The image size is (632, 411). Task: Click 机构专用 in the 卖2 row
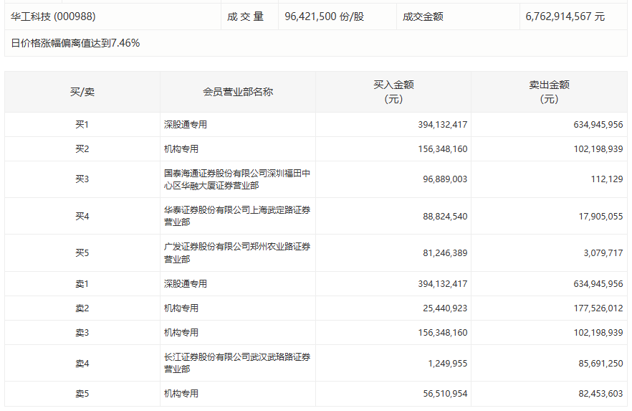click(181, 308)
